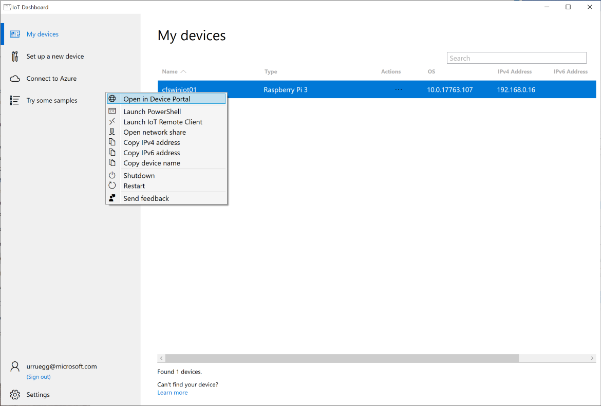Image resolution: width=601 pixels, height=406 pixels.
Task: Click the Try some samples list icon
Action: point(14,100)
